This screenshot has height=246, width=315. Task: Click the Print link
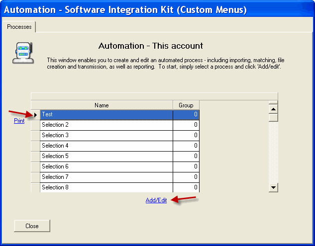coord(19,121)
